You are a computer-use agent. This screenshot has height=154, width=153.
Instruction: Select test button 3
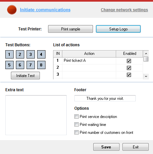(x=31, y=54)
